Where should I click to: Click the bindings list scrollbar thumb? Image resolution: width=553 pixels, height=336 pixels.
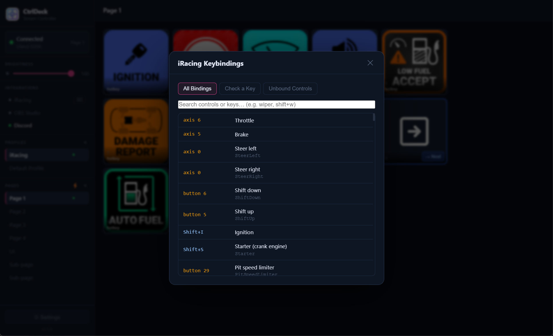pyautogui.click(x=374, y=117)
